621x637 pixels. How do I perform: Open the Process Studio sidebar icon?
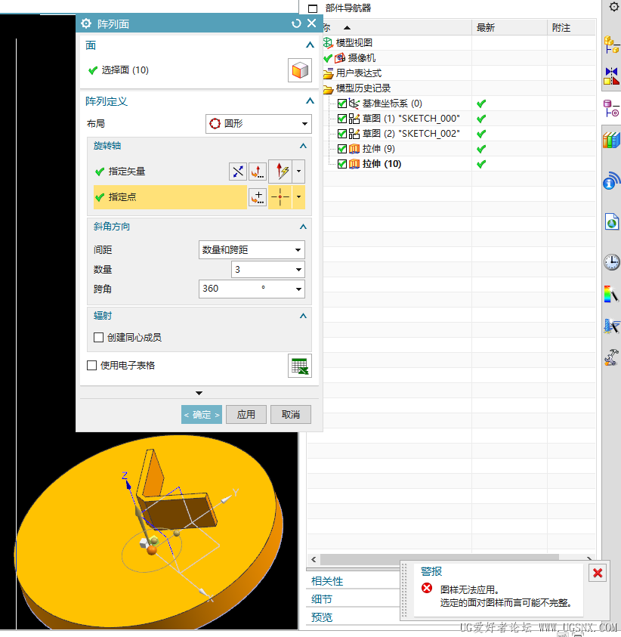tap(611, 326)
